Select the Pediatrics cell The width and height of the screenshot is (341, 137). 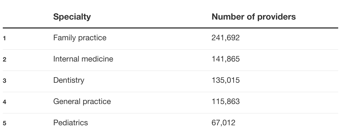point(70,123)
